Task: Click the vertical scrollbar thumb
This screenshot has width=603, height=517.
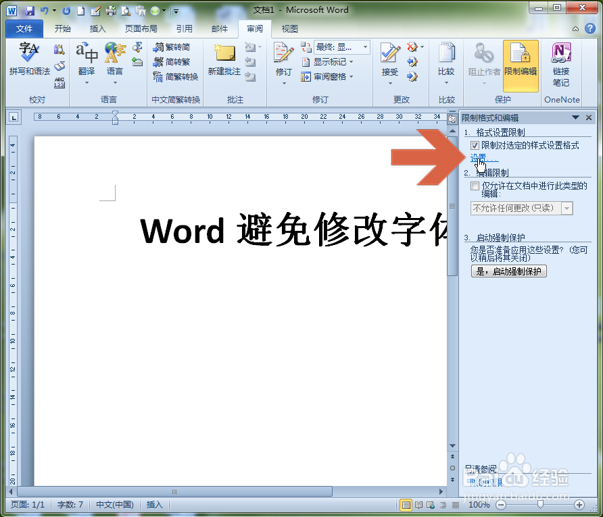Action: 452,206
